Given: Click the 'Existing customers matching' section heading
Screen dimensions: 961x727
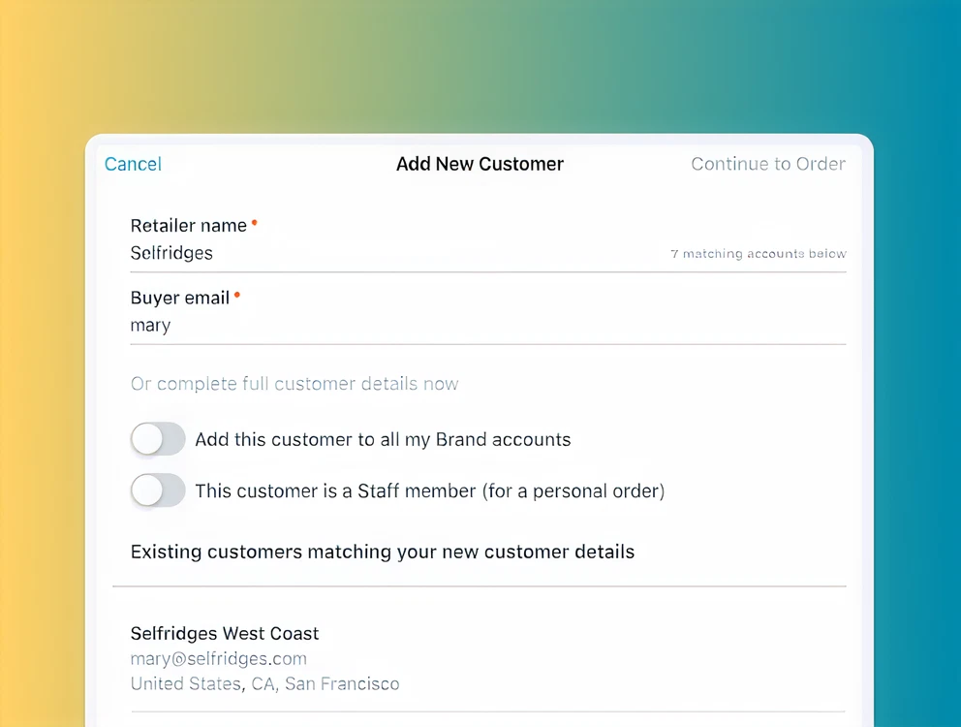Looking at the screenshot, I should 383,553.
